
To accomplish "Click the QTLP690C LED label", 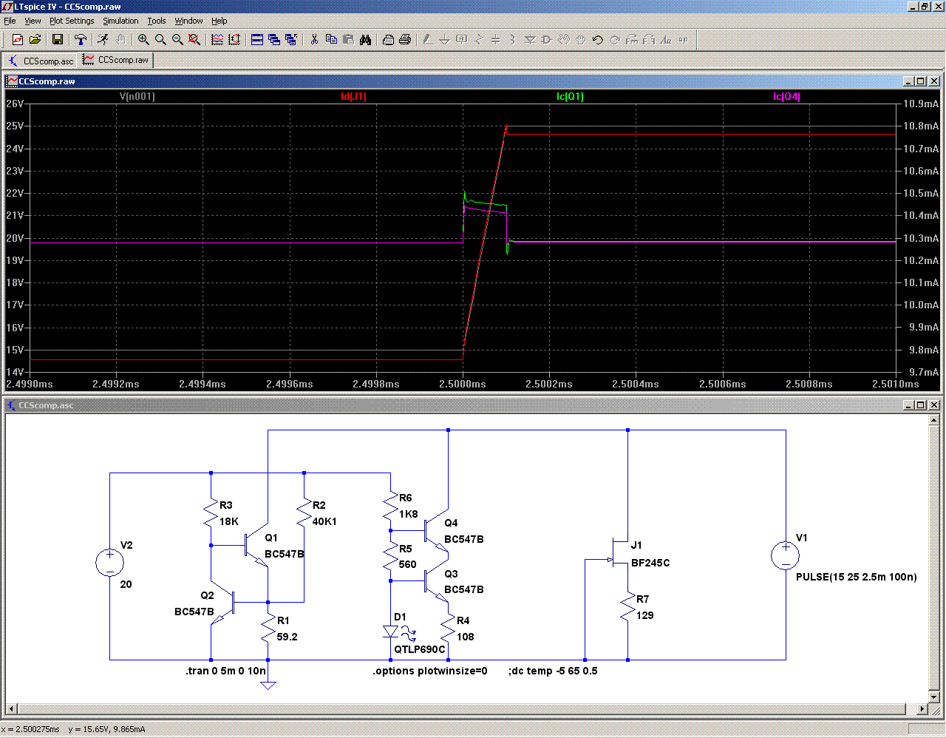I will tap(420, 649).
